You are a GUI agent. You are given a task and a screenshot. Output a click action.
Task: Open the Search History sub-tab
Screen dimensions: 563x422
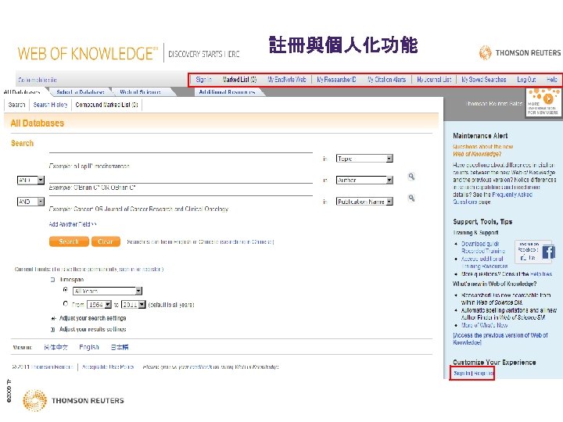[x=50, y=105]
